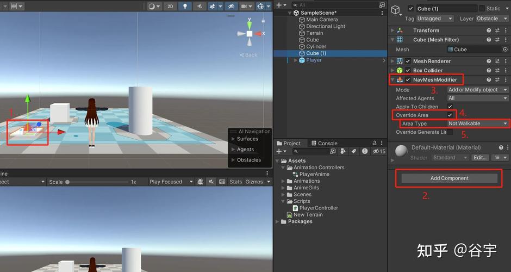Collapse the Cube (Mesh Filter) component
This screenshot has width=511, height=272.
(x=392, y=40)
